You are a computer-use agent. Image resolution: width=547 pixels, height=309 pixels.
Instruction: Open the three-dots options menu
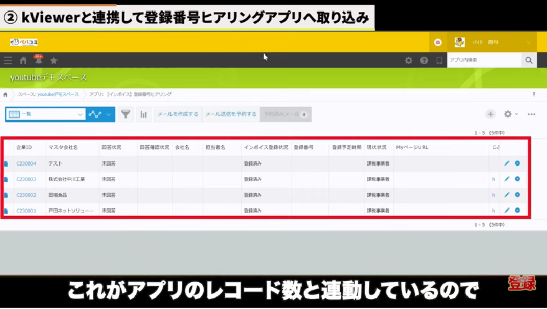pyautogui.click(x=531, y=114)
